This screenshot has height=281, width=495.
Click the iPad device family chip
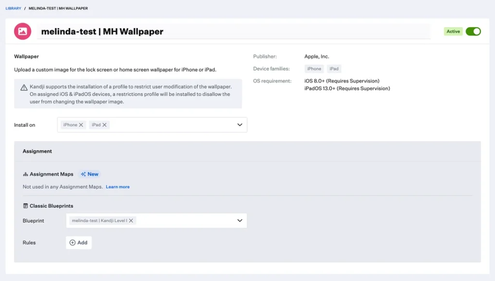coord(334,69)
